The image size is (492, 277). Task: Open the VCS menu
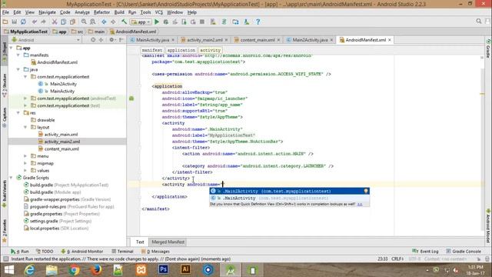pyautogui.click(x=159, y=12)
